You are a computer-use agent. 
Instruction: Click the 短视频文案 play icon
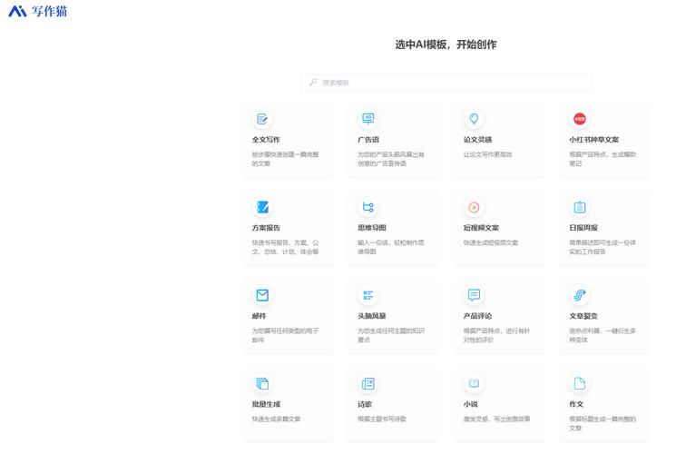pos(474,207)
